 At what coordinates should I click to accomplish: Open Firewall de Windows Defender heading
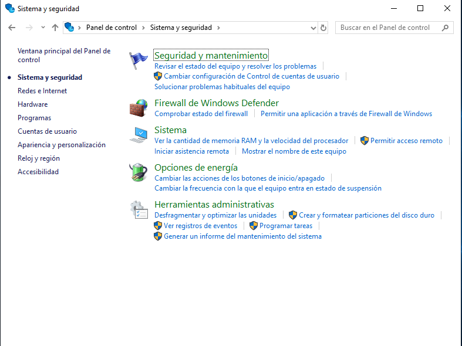(x=217, y=103)
